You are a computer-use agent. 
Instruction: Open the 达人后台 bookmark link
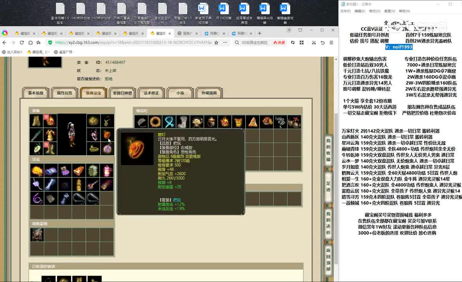coord(12,52)
